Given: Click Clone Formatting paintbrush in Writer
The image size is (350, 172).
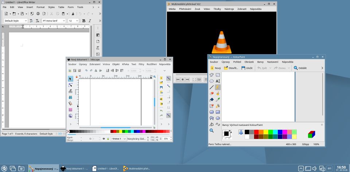Looking at the screenshot, I should tap(73, 14).
